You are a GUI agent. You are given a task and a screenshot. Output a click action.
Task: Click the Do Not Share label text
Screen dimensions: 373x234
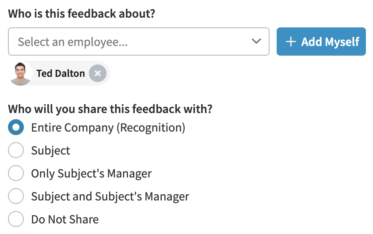65,219
